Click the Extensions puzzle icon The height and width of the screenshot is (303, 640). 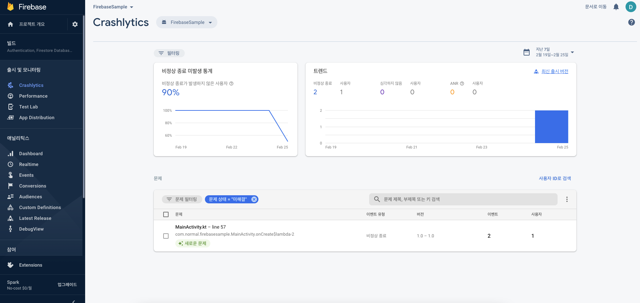[x=10, y=265]
